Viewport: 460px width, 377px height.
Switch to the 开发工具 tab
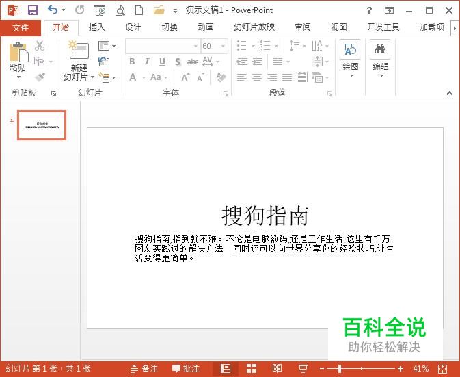coord(383,27)
